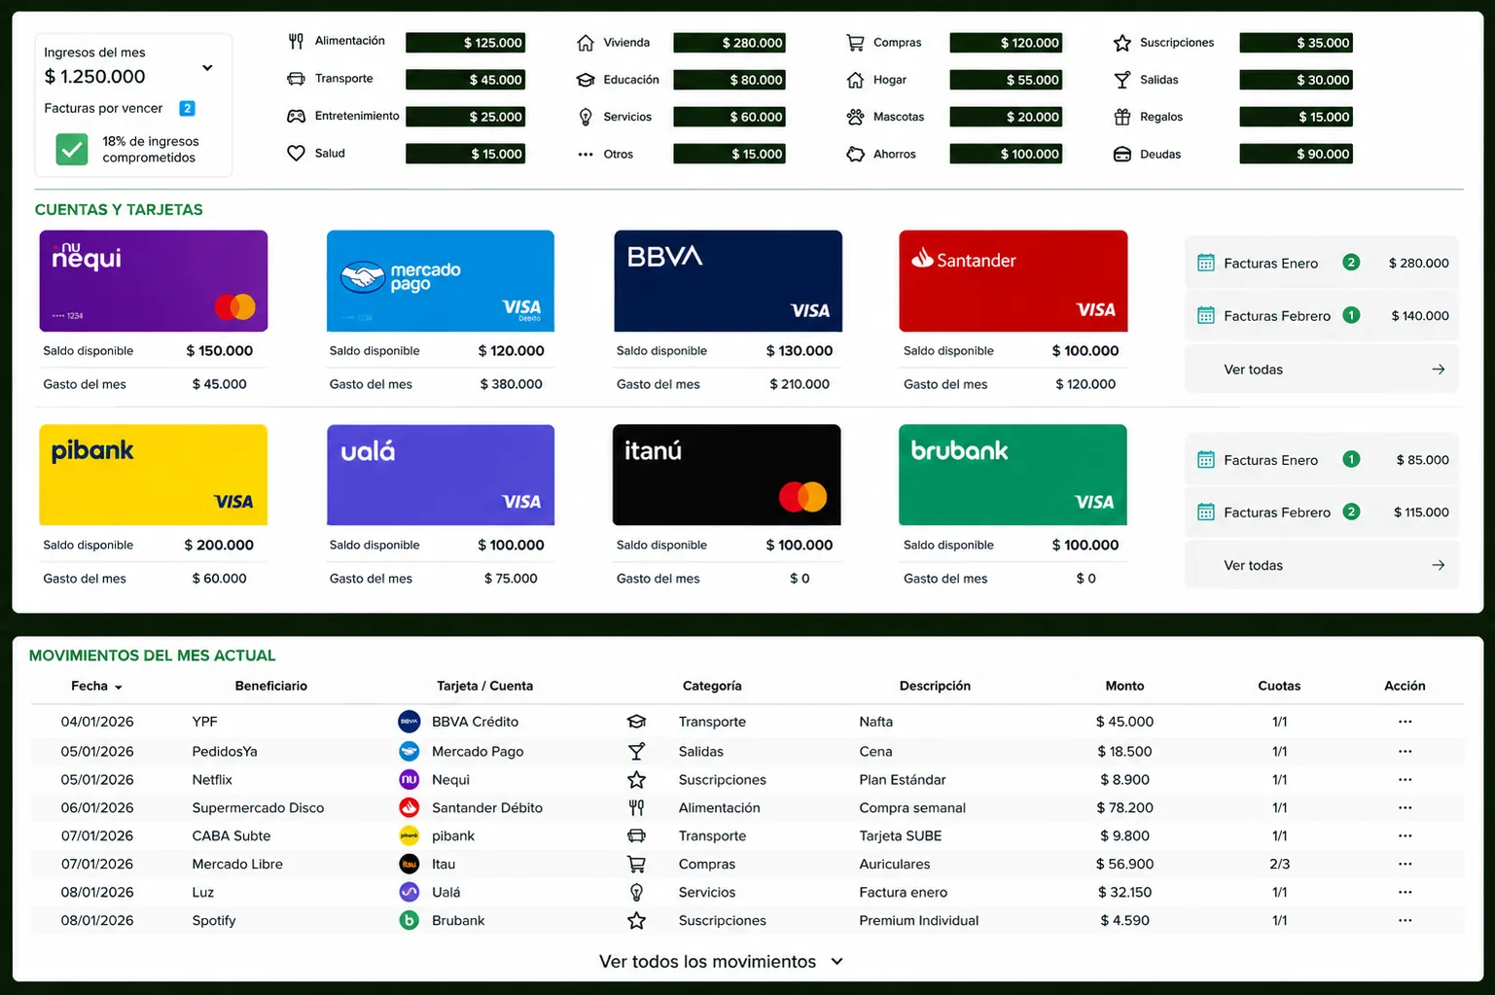The image size is (1495, 995).
Task: Select the purple Nequi card
Action: [x=154, y=281]
